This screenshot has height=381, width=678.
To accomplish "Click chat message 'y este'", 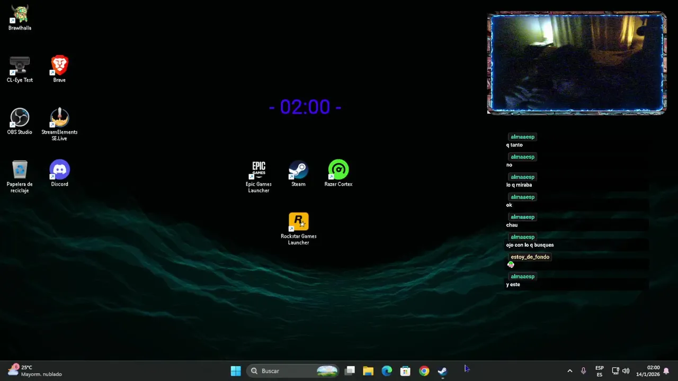I will (513, 285).
